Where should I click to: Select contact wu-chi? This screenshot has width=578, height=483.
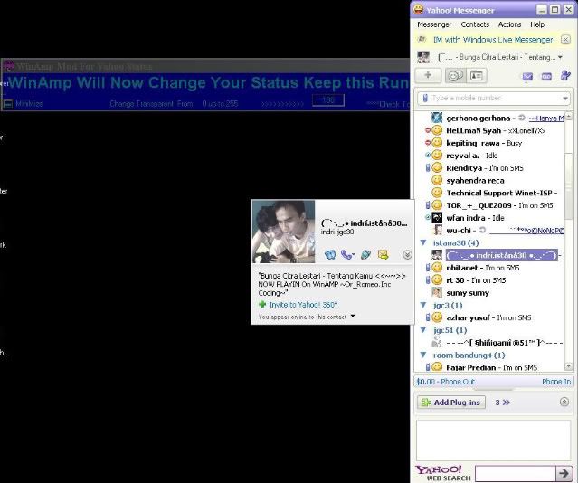pos(459,231)
